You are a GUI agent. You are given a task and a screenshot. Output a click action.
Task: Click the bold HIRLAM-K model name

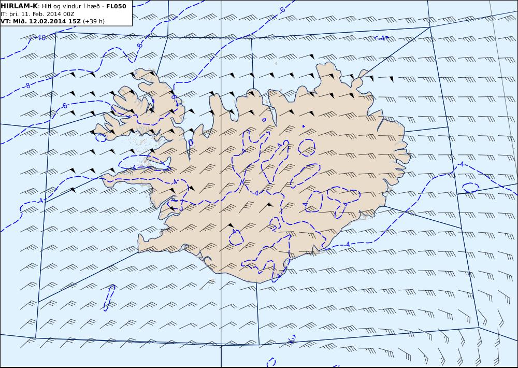click(19, 6)
